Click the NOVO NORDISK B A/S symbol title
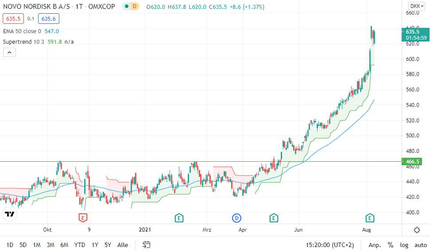This screenshot has height=251, width=430. (36, 6)
